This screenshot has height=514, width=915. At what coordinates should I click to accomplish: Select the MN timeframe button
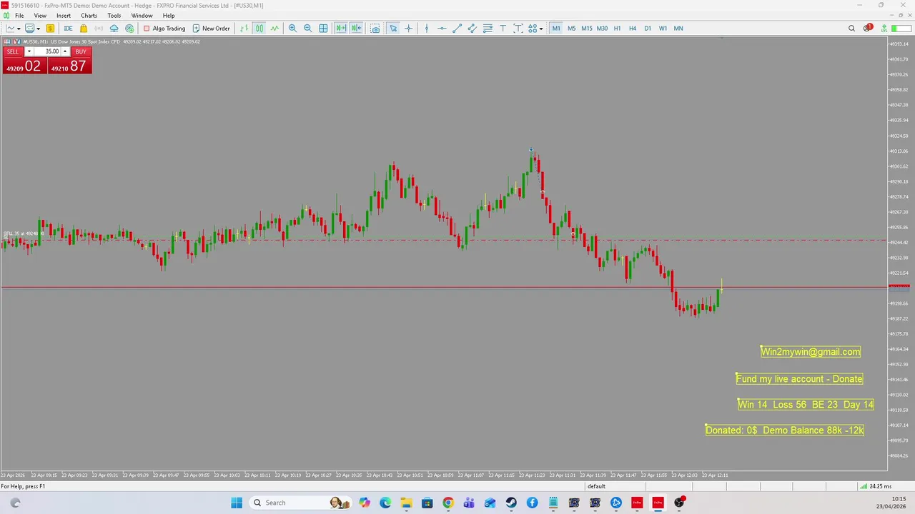point(678,29)
